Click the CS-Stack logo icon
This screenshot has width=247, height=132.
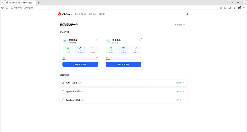pos(59,14)
